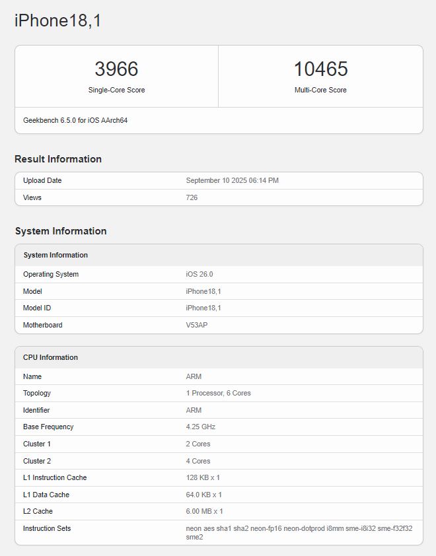Select the instruction sets list starting with neon

tap(299, 533)
